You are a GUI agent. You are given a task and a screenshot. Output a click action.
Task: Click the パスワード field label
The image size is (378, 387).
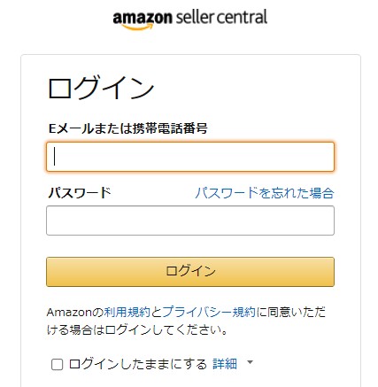coord(80,193)
